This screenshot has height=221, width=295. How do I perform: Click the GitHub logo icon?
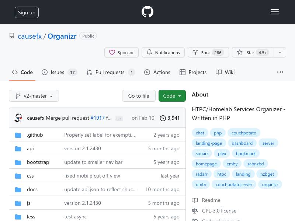147,12
